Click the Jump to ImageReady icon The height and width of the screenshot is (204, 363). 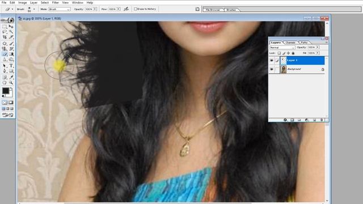(8, 115)
